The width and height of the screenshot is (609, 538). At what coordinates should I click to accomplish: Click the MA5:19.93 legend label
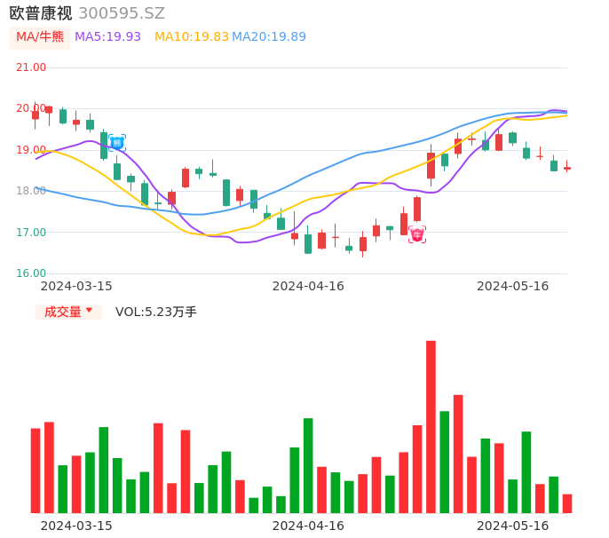tap(107, 37)
